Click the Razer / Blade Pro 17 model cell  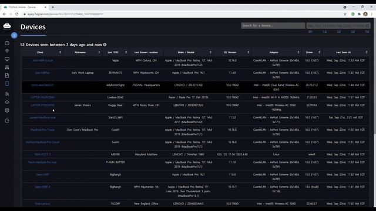point(188,97)
